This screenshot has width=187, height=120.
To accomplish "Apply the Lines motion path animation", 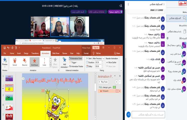I will pos(44,62).
